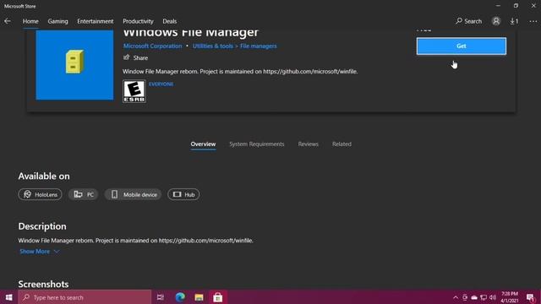Launch Microsoft Edge from taskbar
The width and height of the screenshot is (541, 304).
[x=180, y=297]
